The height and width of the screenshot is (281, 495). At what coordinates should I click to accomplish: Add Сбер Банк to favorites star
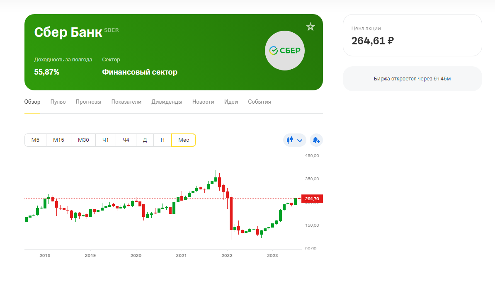coord(311,27)
